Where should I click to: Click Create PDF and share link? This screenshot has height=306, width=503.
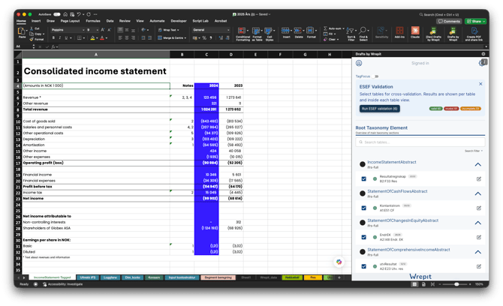point(474,33)
